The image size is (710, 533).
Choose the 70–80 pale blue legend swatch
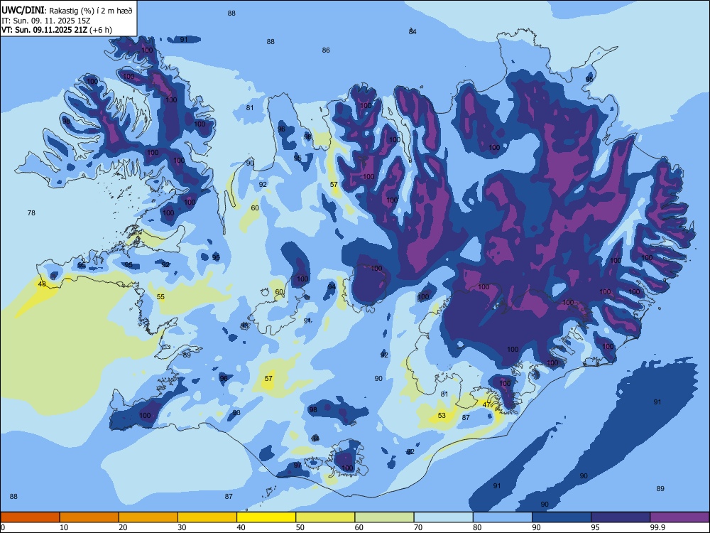tap(443, 517)
